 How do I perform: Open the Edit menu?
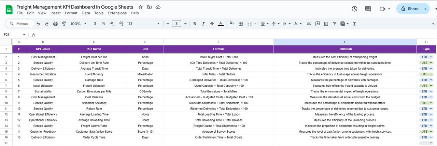tap(30, 13)
